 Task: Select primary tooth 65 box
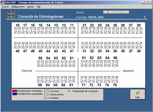click(115, 63)
